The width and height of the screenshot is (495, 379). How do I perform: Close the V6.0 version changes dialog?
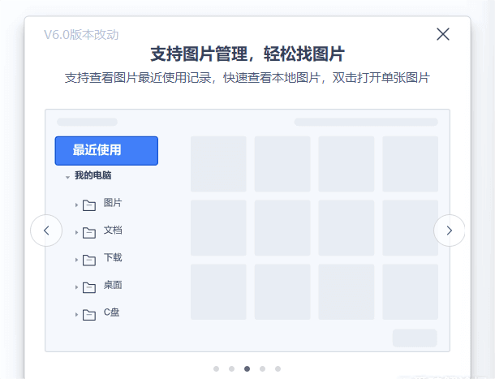tap(443, 34)
